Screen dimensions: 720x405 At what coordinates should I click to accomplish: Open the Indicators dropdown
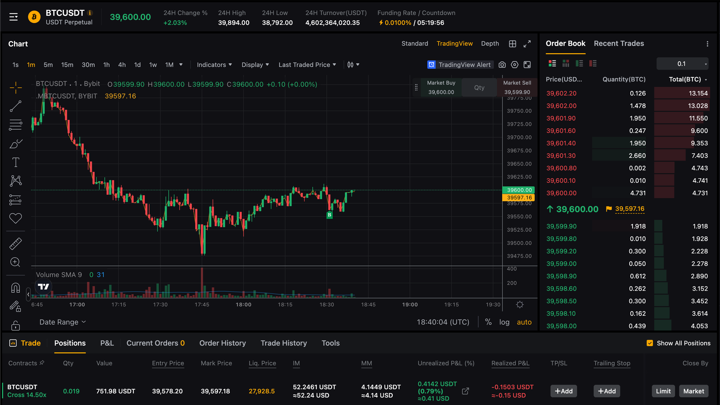point(214,65)
